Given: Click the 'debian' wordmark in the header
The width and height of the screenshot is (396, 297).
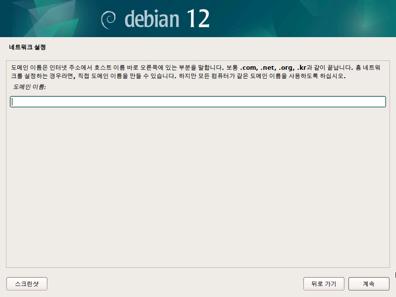Looking at the screenshot, I should pos(152,19).
